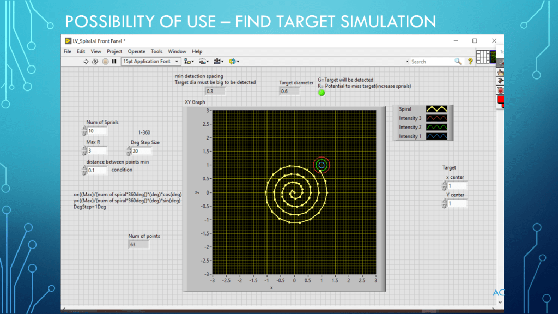The width and height of the screenshot is (558, 314).
Task: Expand the Distribute Objects dropdown
Action: click(204, 62)
